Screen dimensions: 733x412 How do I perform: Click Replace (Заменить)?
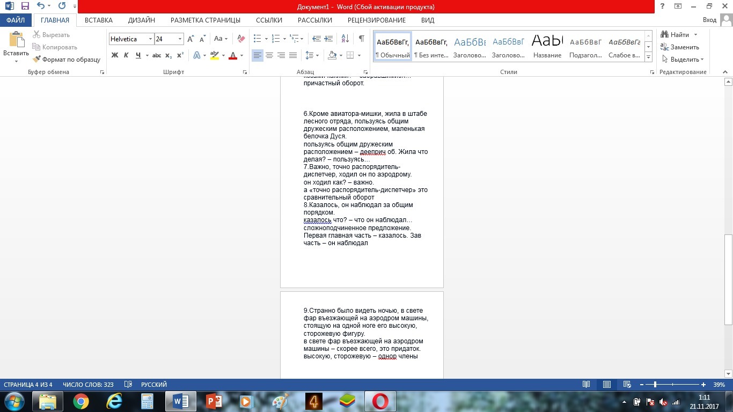click(680, 47)
